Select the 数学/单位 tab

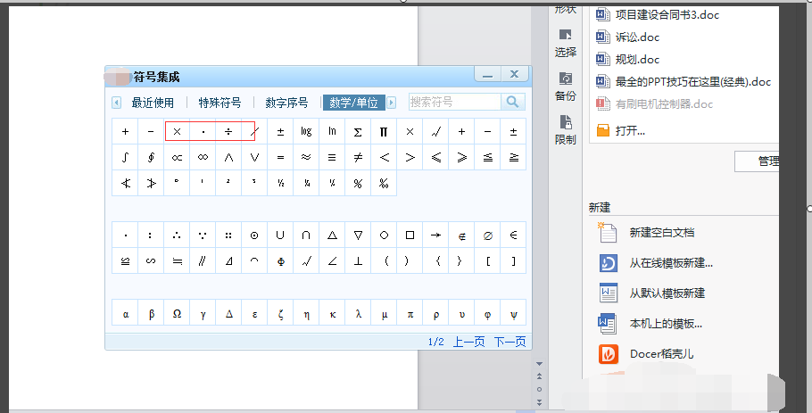tap(353, 103)
